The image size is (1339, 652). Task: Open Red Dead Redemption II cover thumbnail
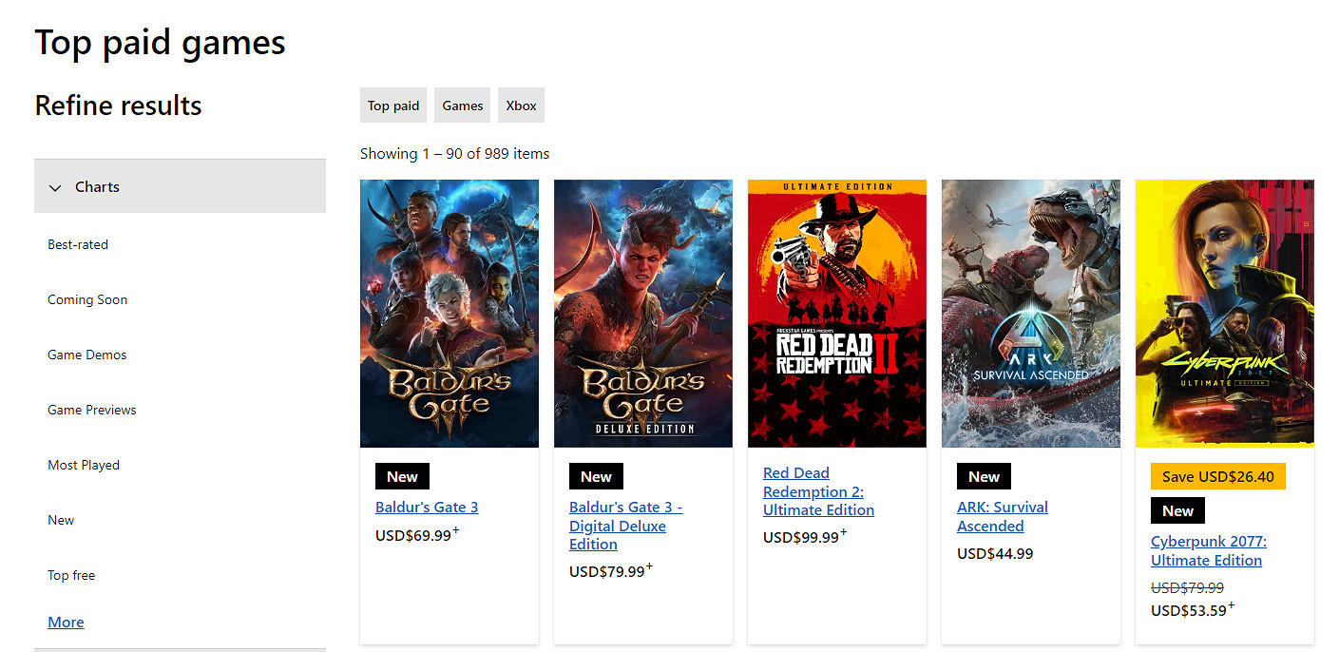tap(837, 313)
